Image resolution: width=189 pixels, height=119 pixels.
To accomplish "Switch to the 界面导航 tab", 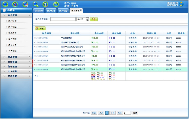I will pos(39,11).
